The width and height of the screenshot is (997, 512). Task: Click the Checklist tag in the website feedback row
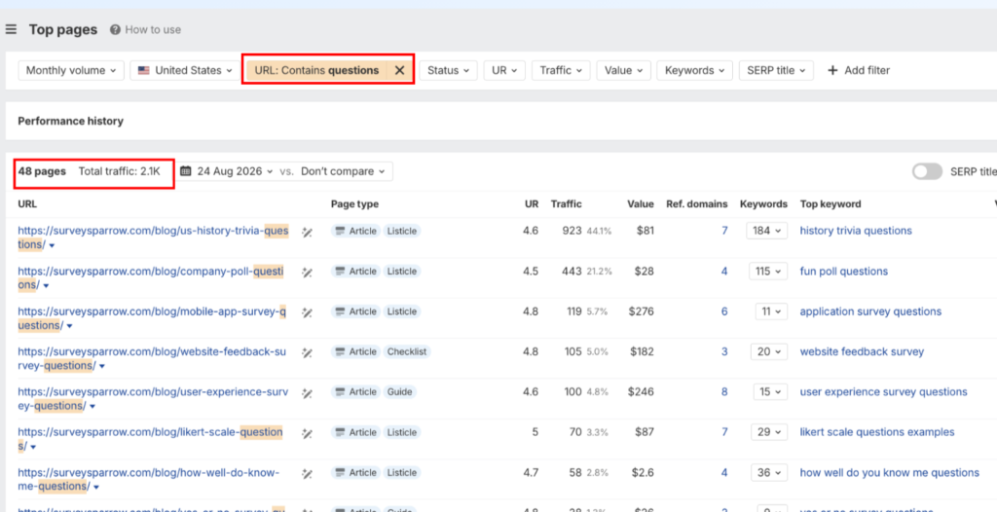coord(406,351)
